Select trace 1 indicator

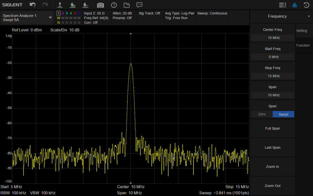pyautogui.click(x=59, y=13)
